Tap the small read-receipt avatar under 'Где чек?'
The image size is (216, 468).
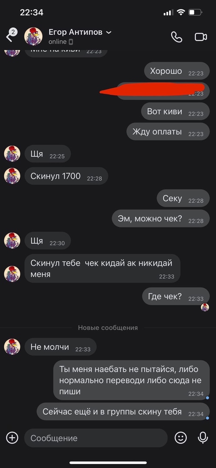tap(205, 307)
